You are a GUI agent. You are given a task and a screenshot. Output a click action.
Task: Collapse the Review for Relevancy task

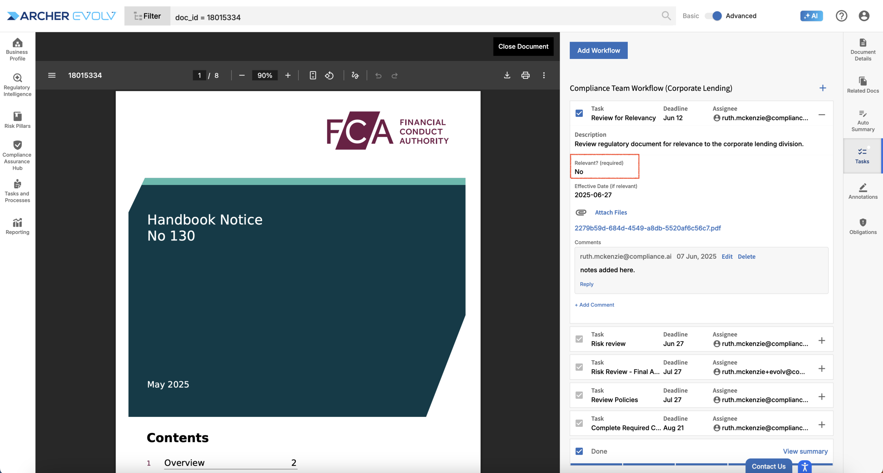tap(822, 115)
